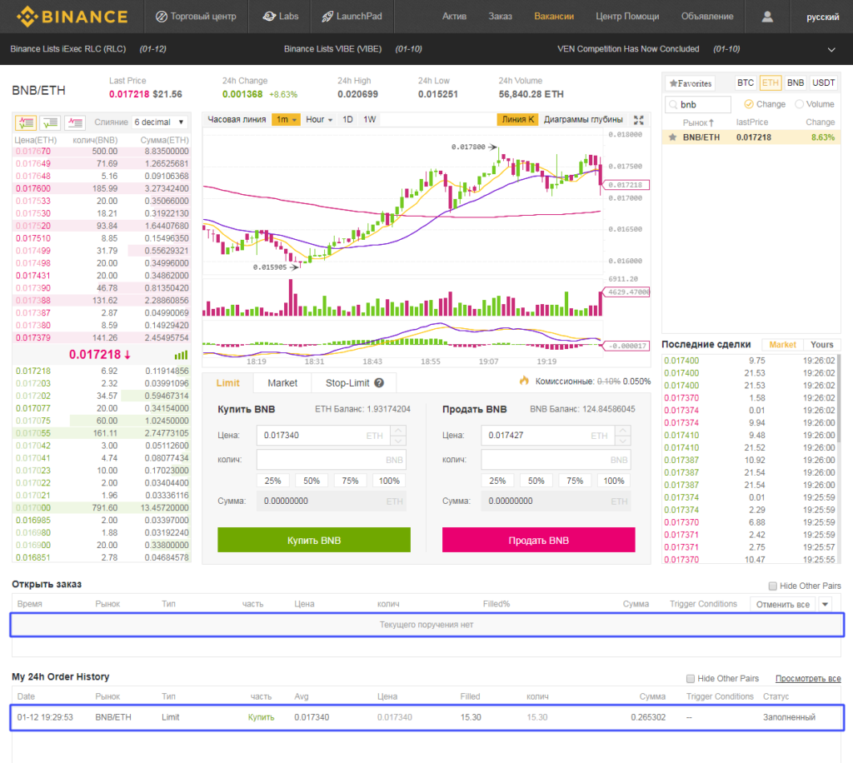Switch to Yours trades tab

(821, 345)
